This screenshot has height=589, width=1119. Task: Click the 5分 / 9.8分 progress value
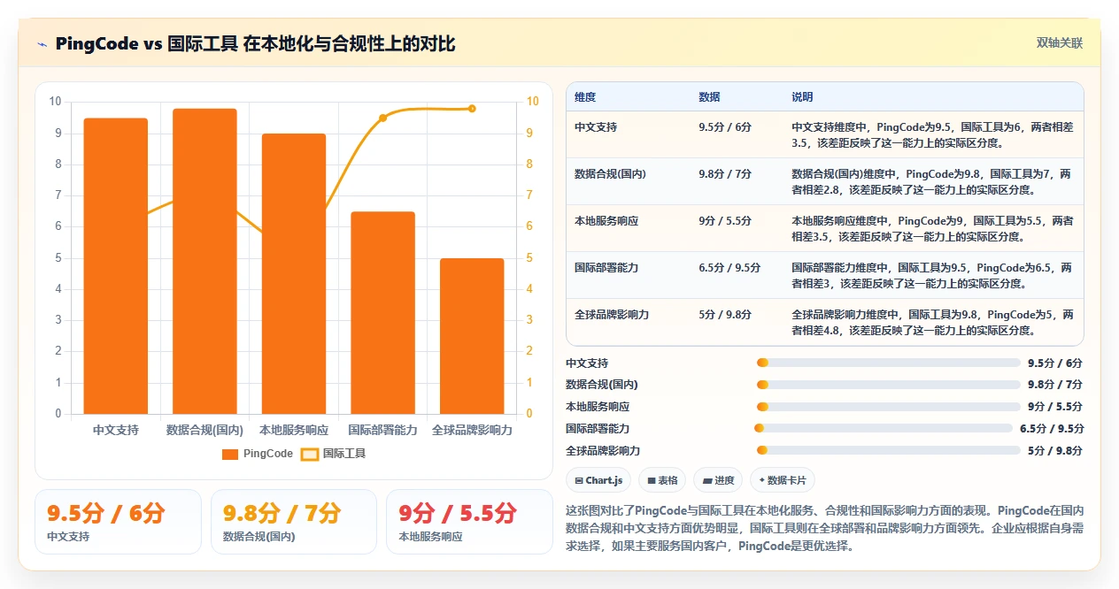tap(1055, 451)
